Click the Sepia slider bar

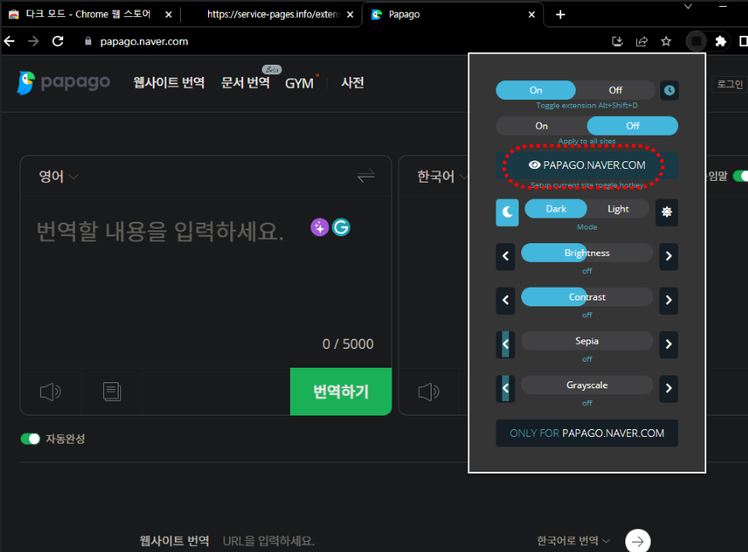click(587, 341)
